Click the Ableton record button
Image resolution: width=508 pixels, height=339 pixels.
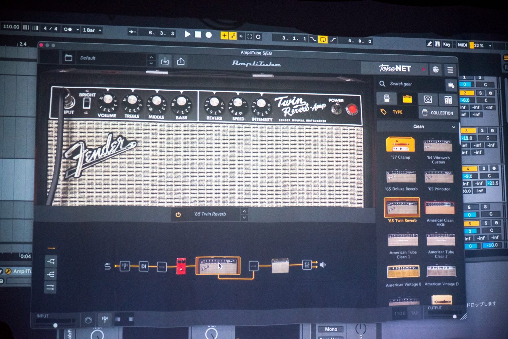(209, 35)
